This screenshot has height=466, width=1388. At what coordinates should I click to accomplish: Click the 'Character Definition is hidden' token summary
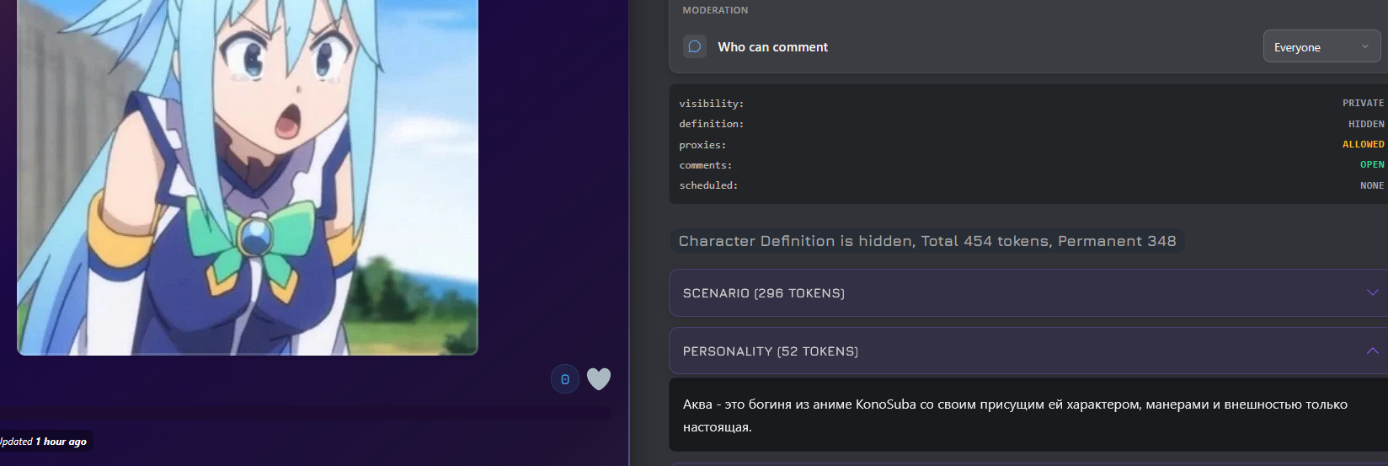927,241
